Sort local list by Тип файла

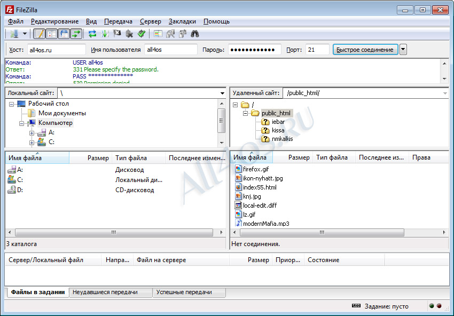[138, 158]
